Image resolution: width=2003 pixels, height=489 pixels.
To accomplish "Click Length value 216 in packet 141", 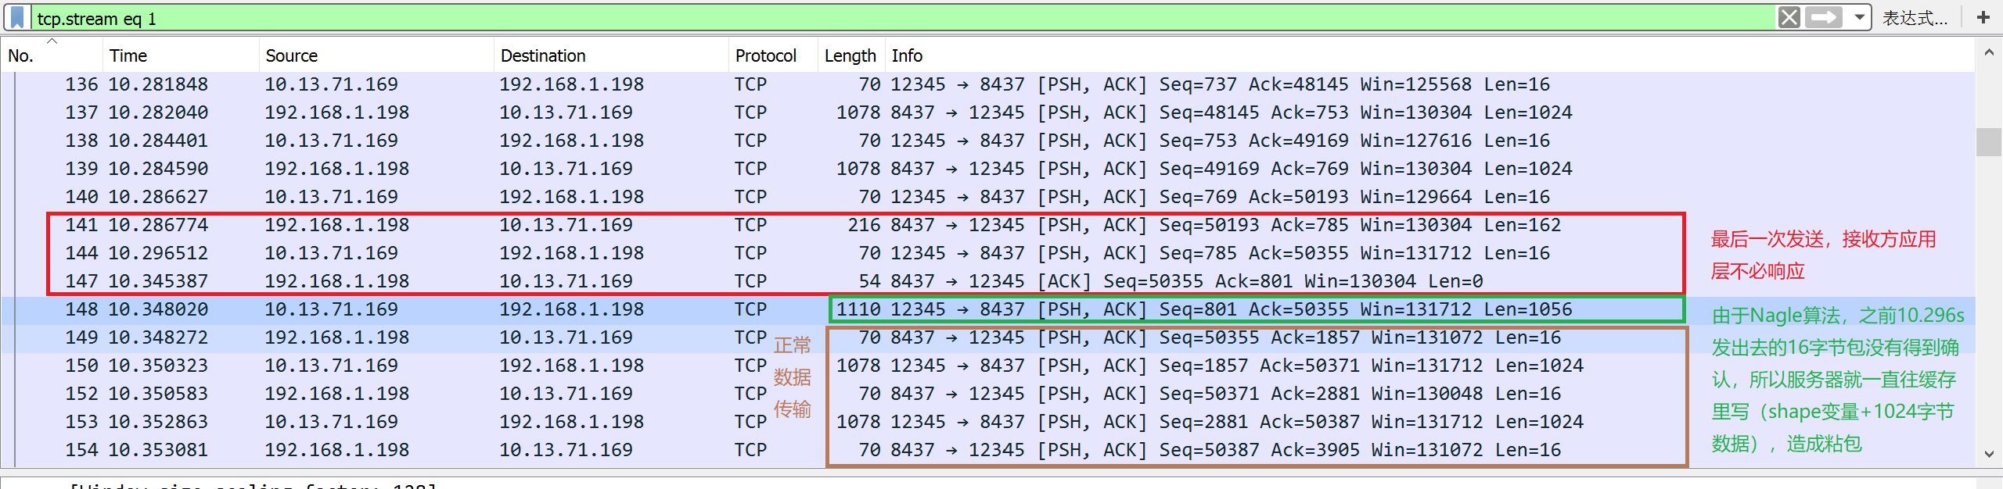I will [864, 225].
